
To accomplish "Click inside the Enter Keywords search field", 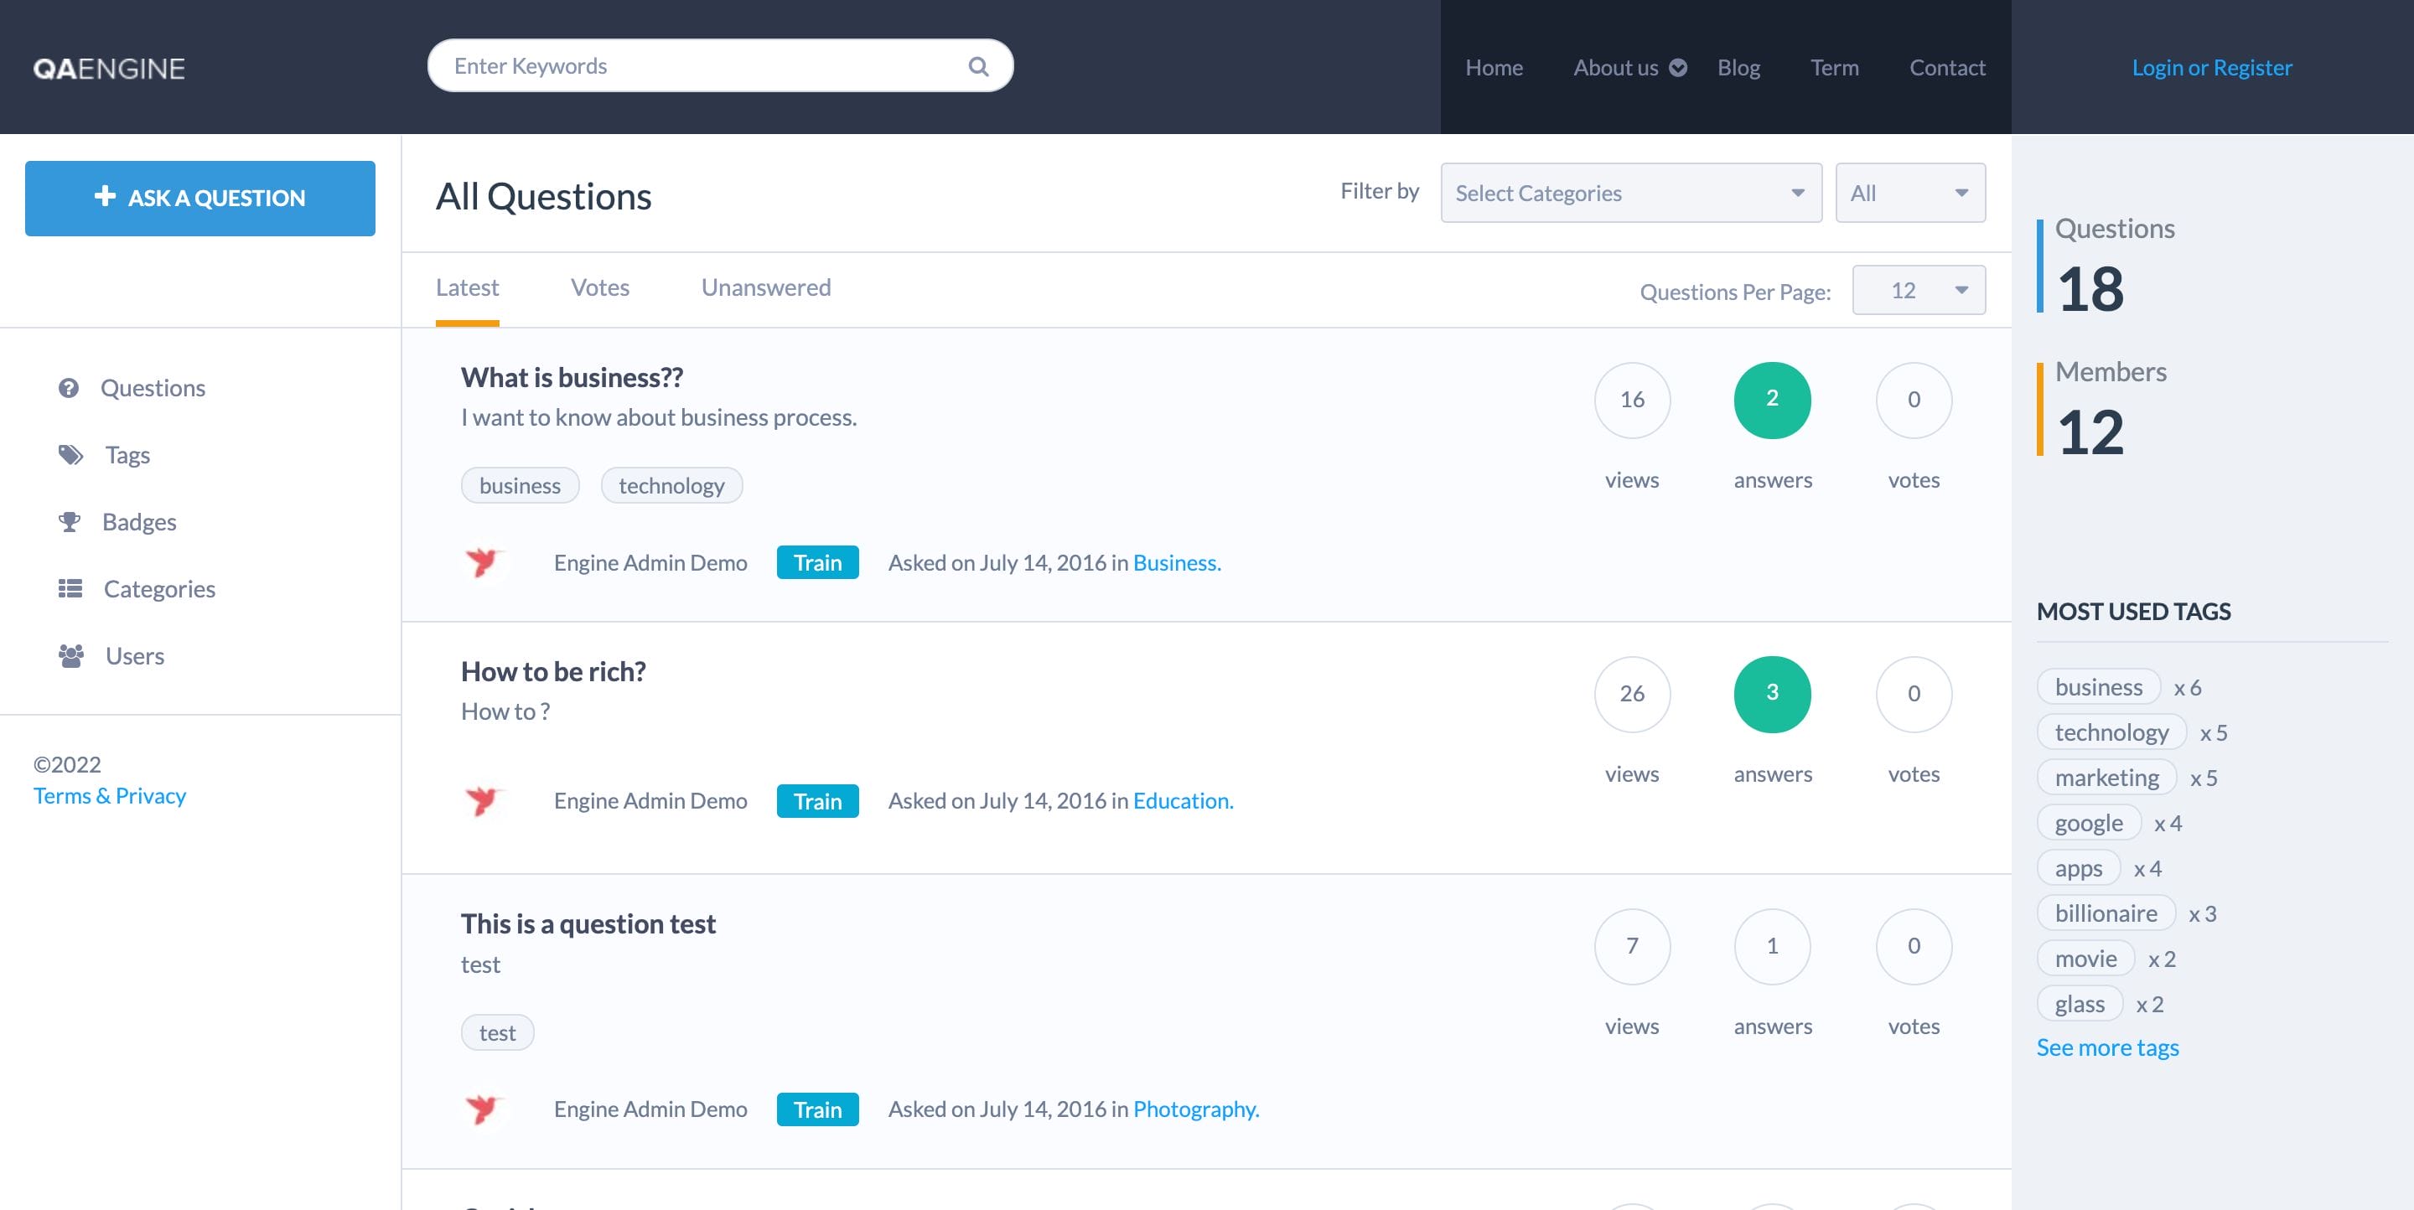I will pos(656,65).
